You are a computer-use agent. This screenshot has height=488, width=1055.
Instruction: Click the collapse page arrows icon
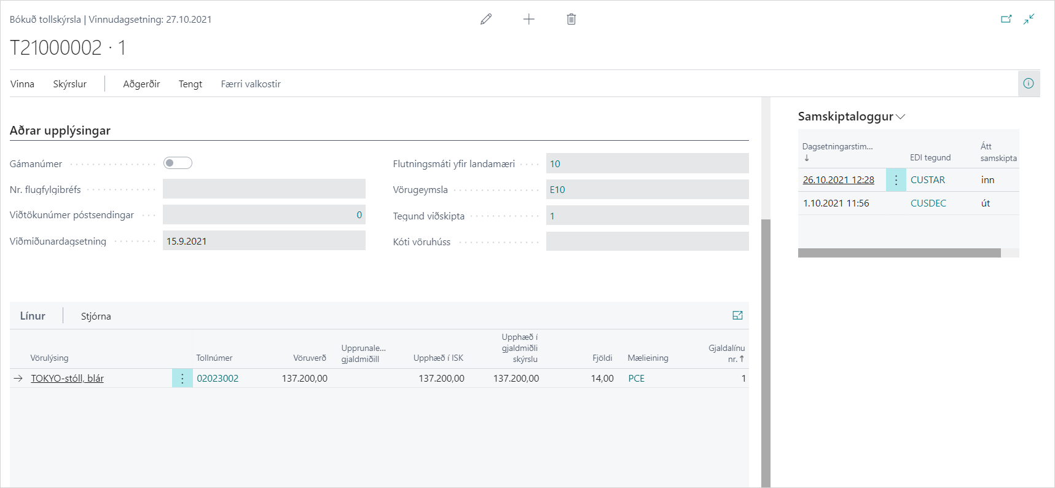(x=1029, y=19)
